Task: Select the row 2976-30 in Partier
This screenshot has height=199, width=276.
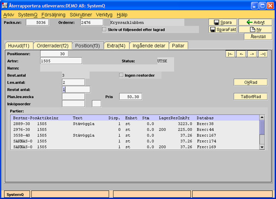Action: coord(135,130)
